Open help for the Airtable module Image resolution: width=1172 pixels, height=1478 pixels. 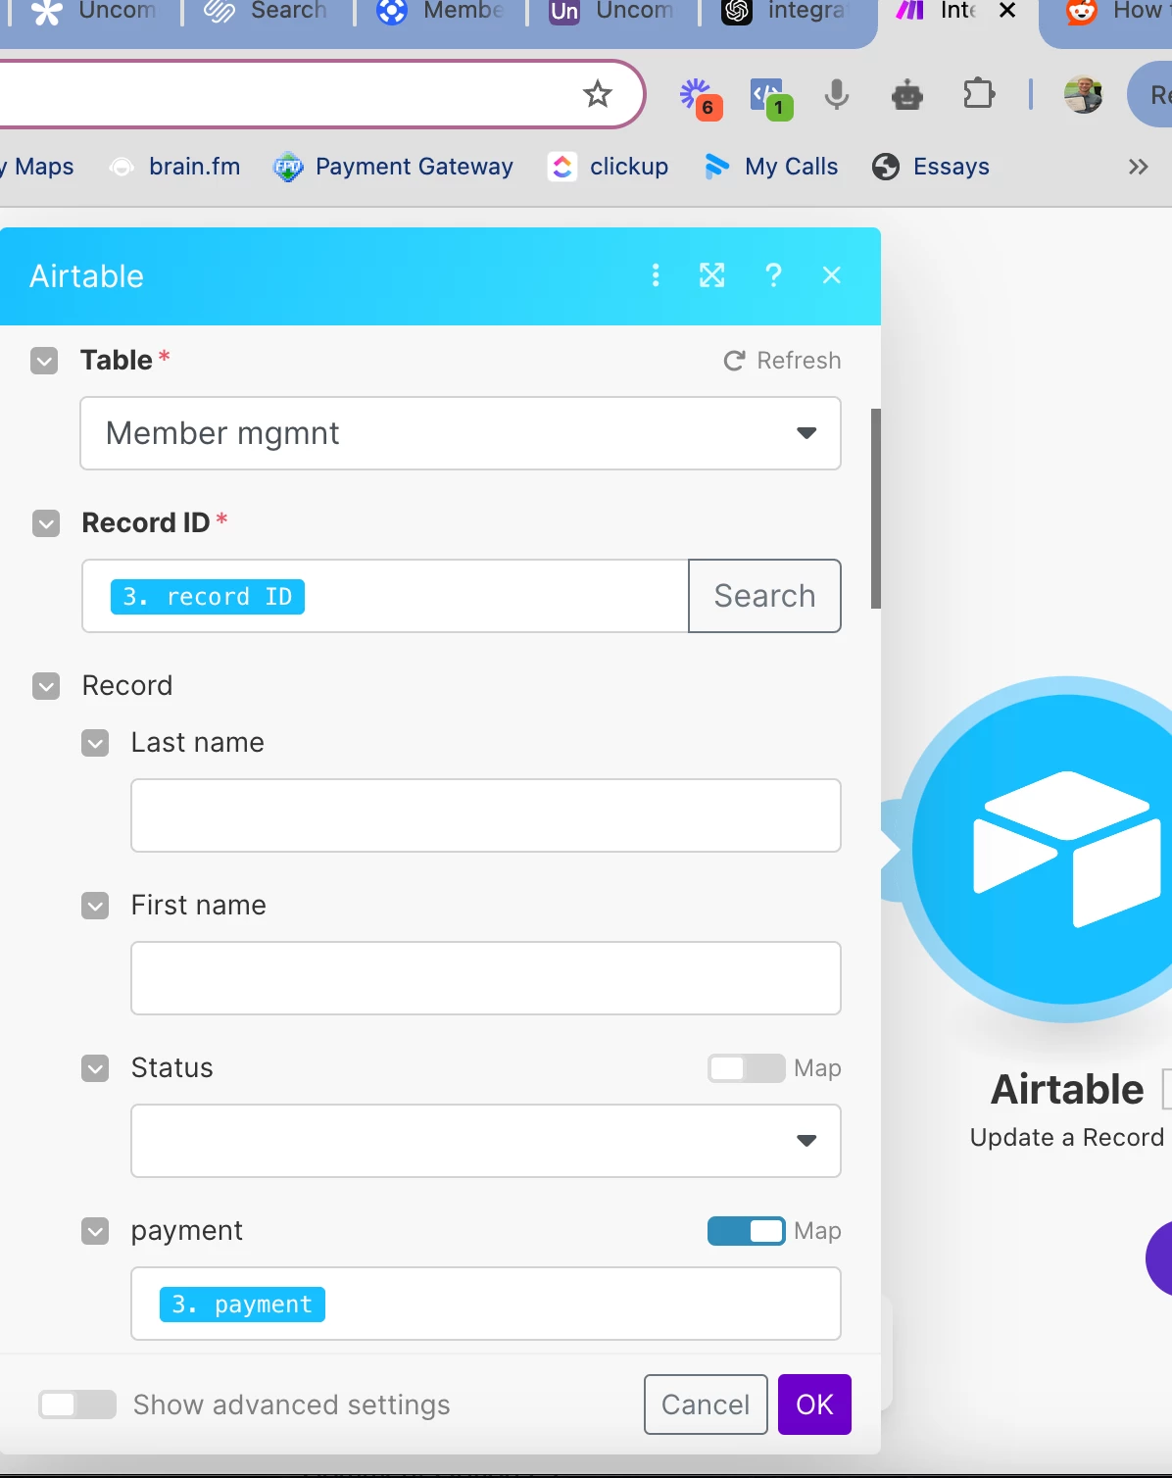click(x=773, y=275)
